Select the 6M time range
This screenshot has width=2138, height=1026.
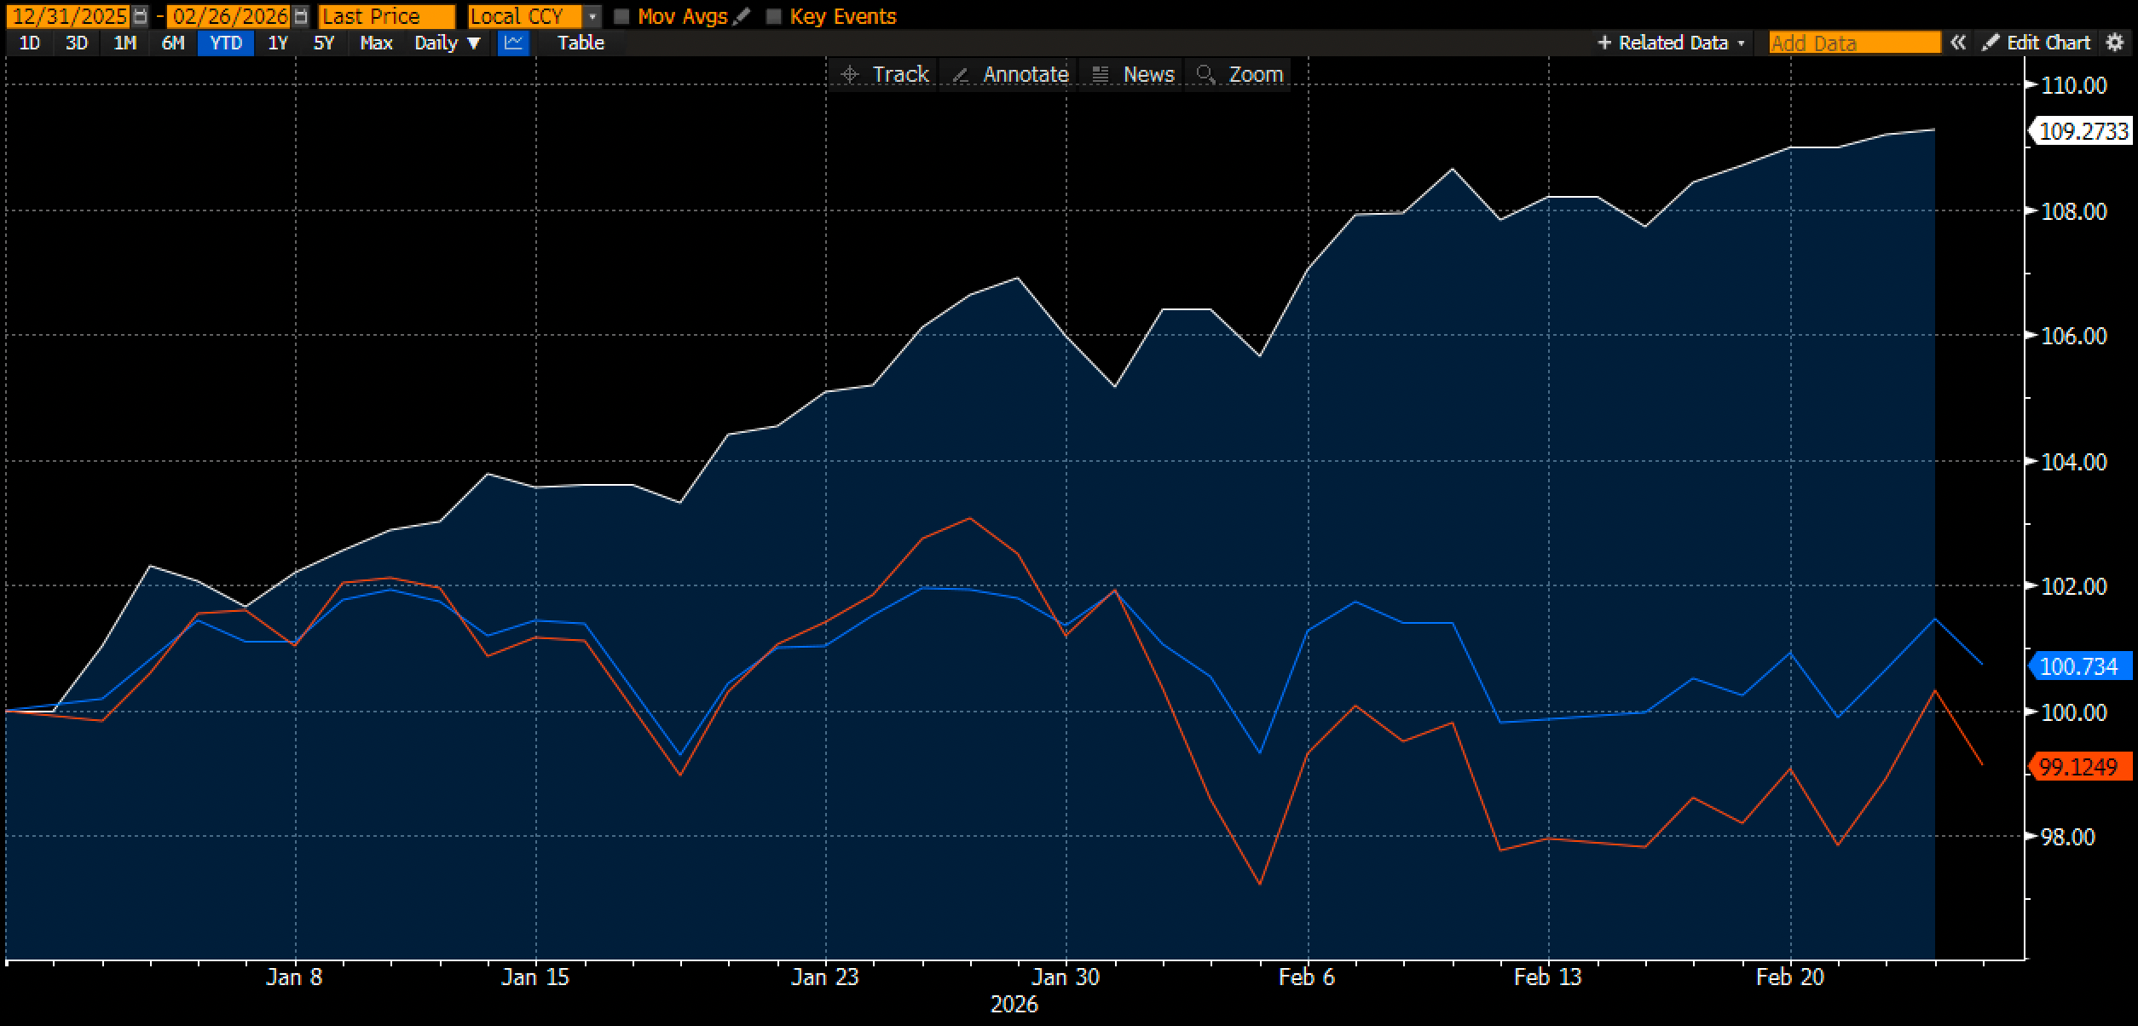click(173, 43)
